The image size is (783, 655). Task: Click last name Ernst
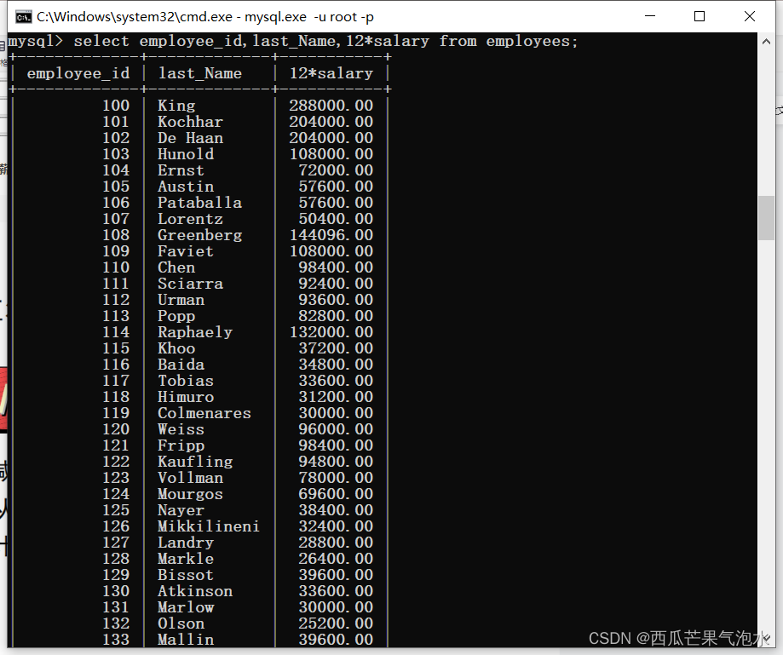click(181, 170)
